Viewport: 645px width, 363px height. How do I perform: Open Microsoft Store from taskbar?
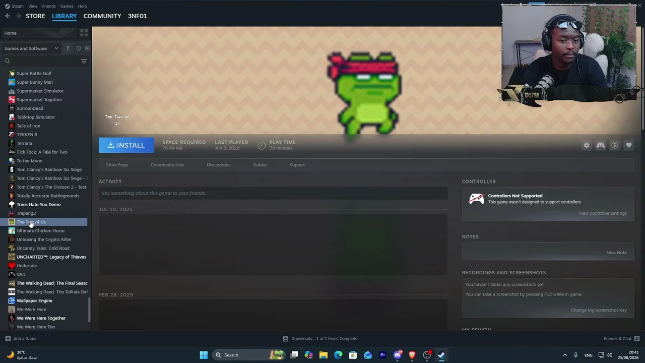tap(353, 355)
